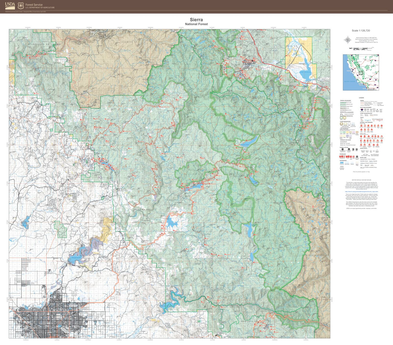
Task: Select the Entrance Station symbol in Recreation legend
Action: point(357,156)
